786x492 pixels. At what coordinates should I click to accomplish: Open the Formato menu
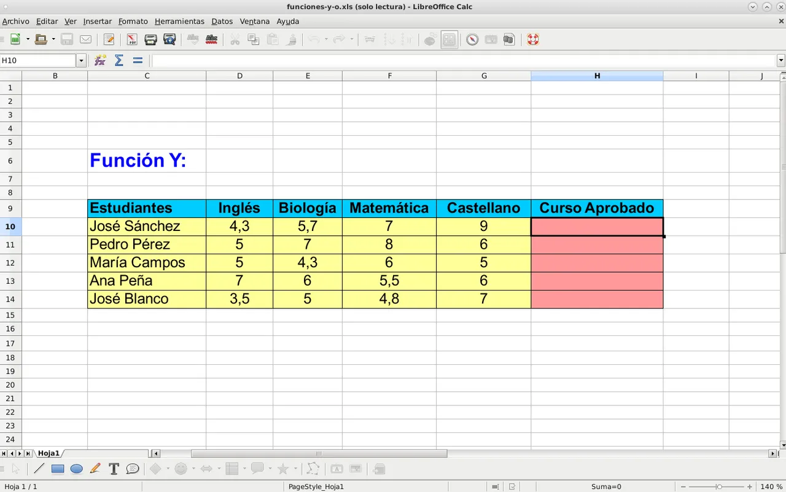tap(133, 21)
